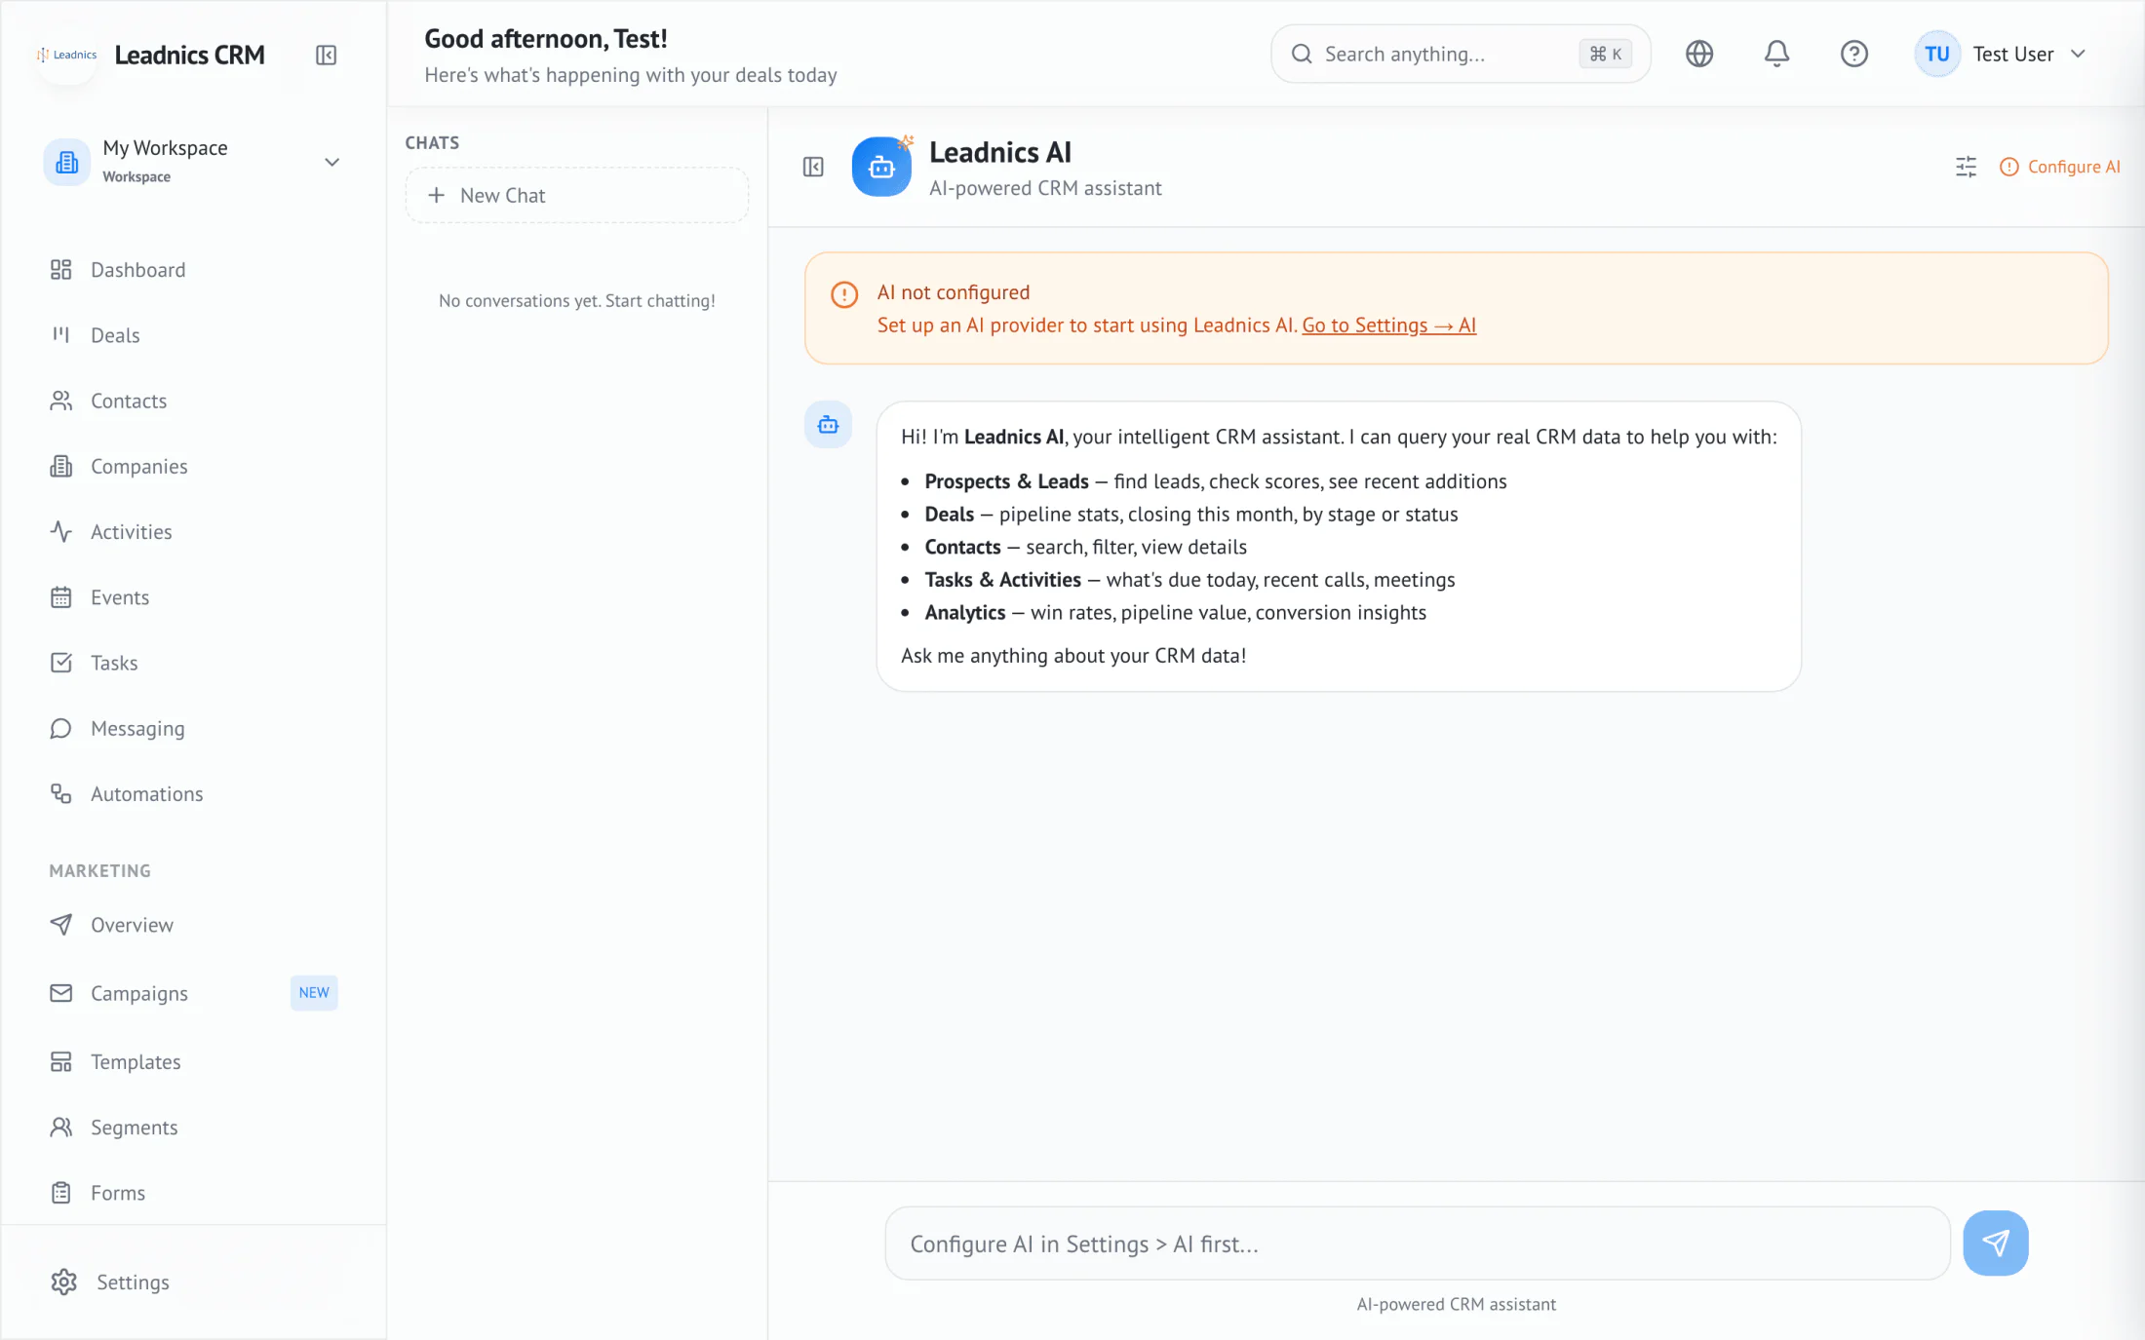Click the Leadnics AI title text

pos(999,152)
